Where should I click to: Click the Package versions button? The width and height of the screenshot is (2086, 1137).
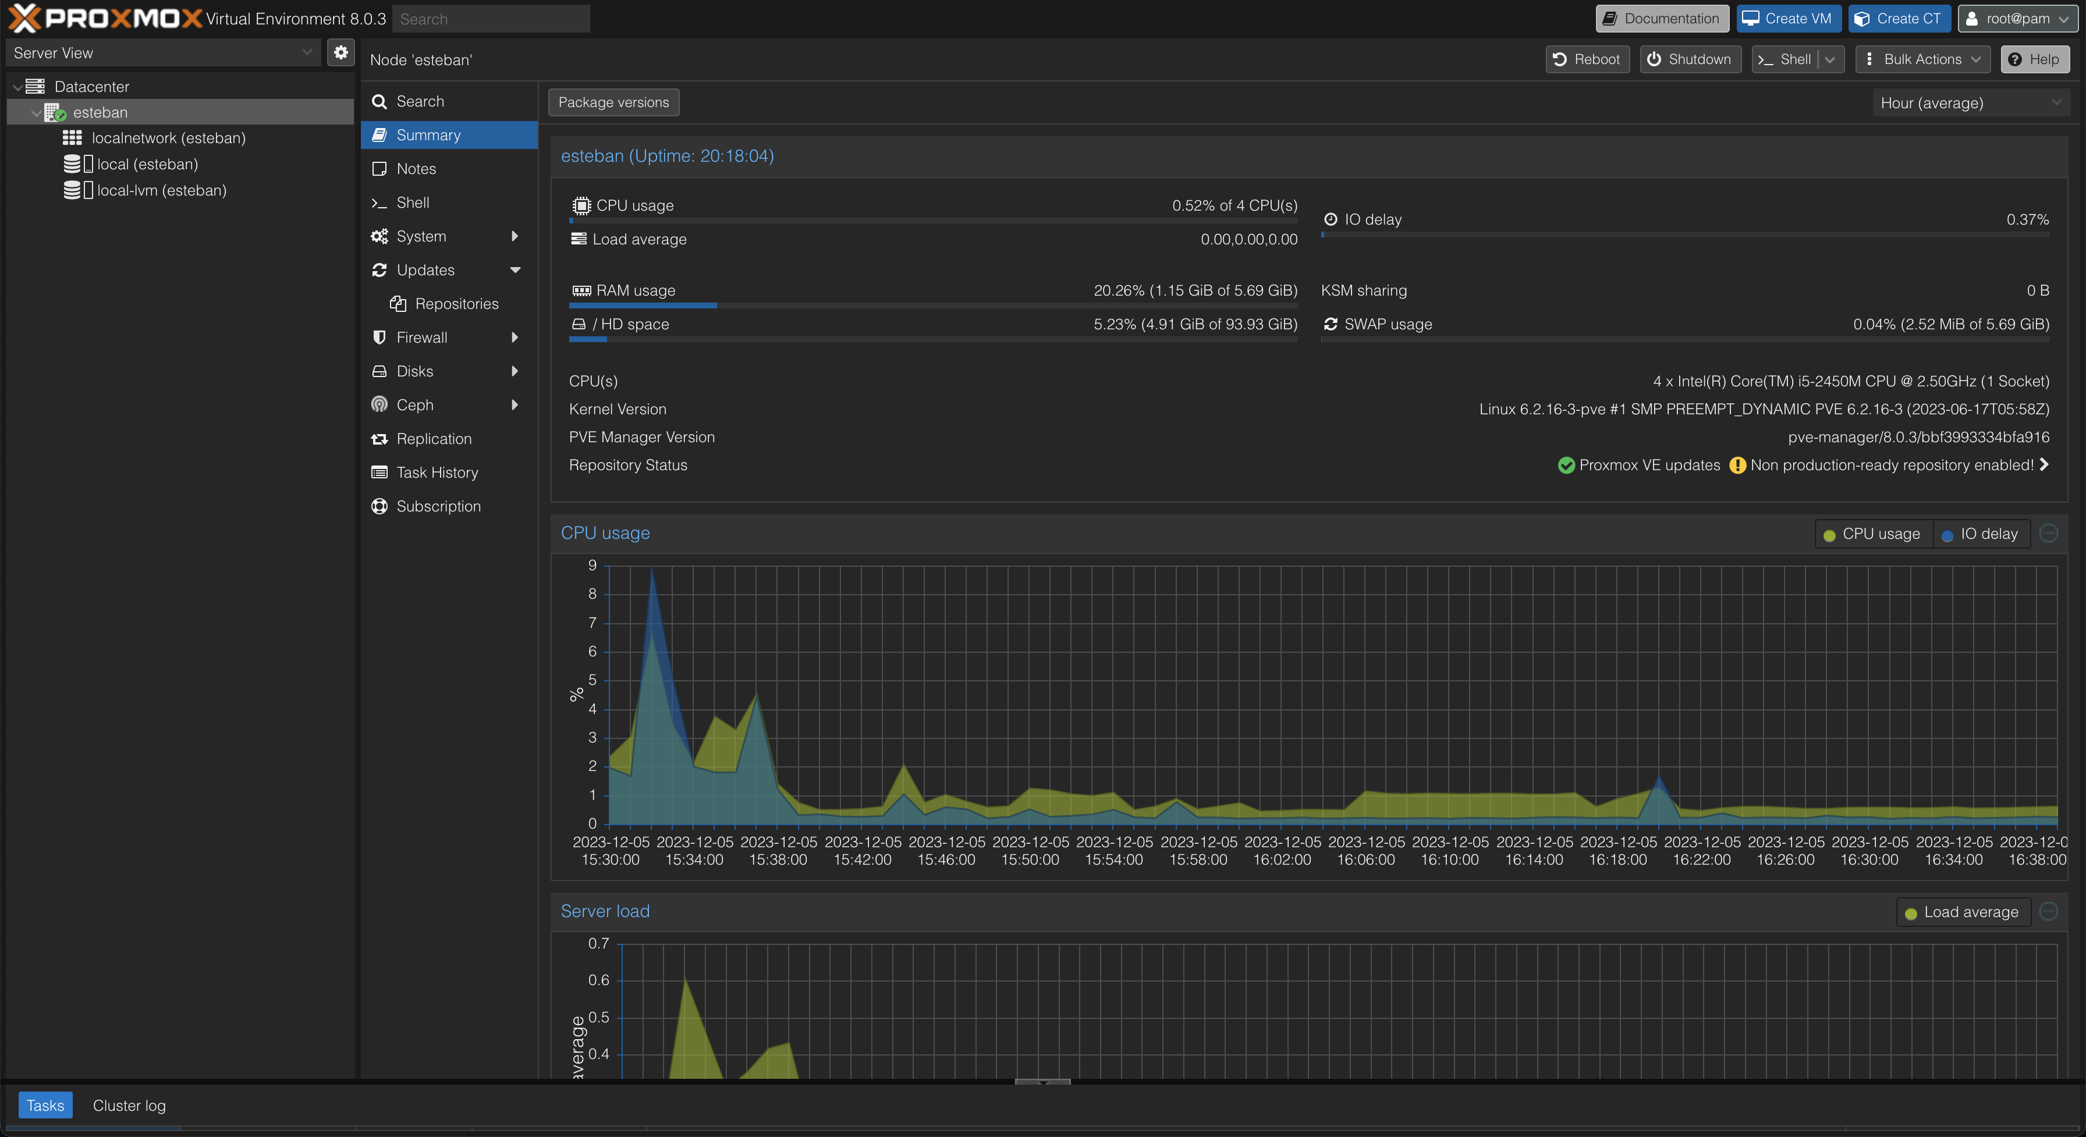(x=614, y=102)
